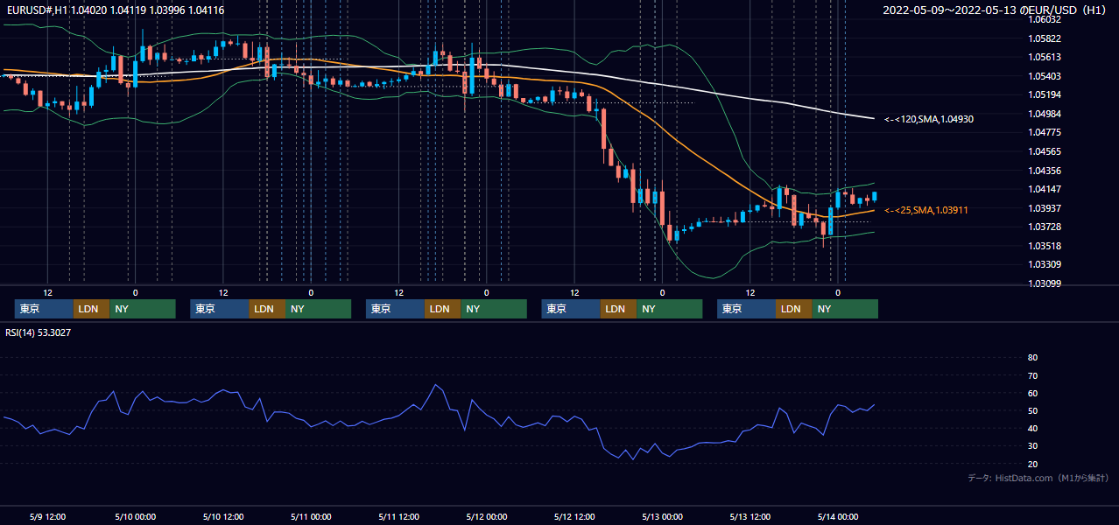Click the 5/13 00:00 time axis label

click(662, 516)
